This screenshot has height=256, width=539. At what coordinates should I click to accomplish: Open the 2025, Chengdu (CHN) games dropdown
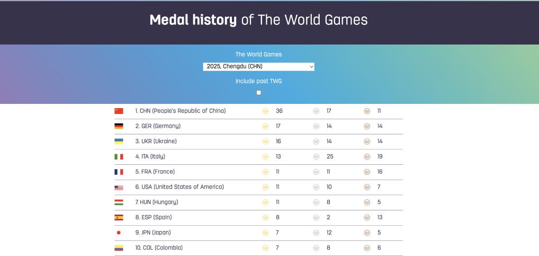[259, 67]
